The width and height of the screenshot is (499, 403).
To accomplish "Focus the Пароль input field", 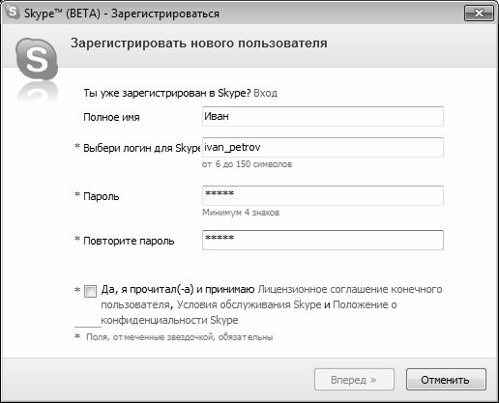I will [323, 195].
